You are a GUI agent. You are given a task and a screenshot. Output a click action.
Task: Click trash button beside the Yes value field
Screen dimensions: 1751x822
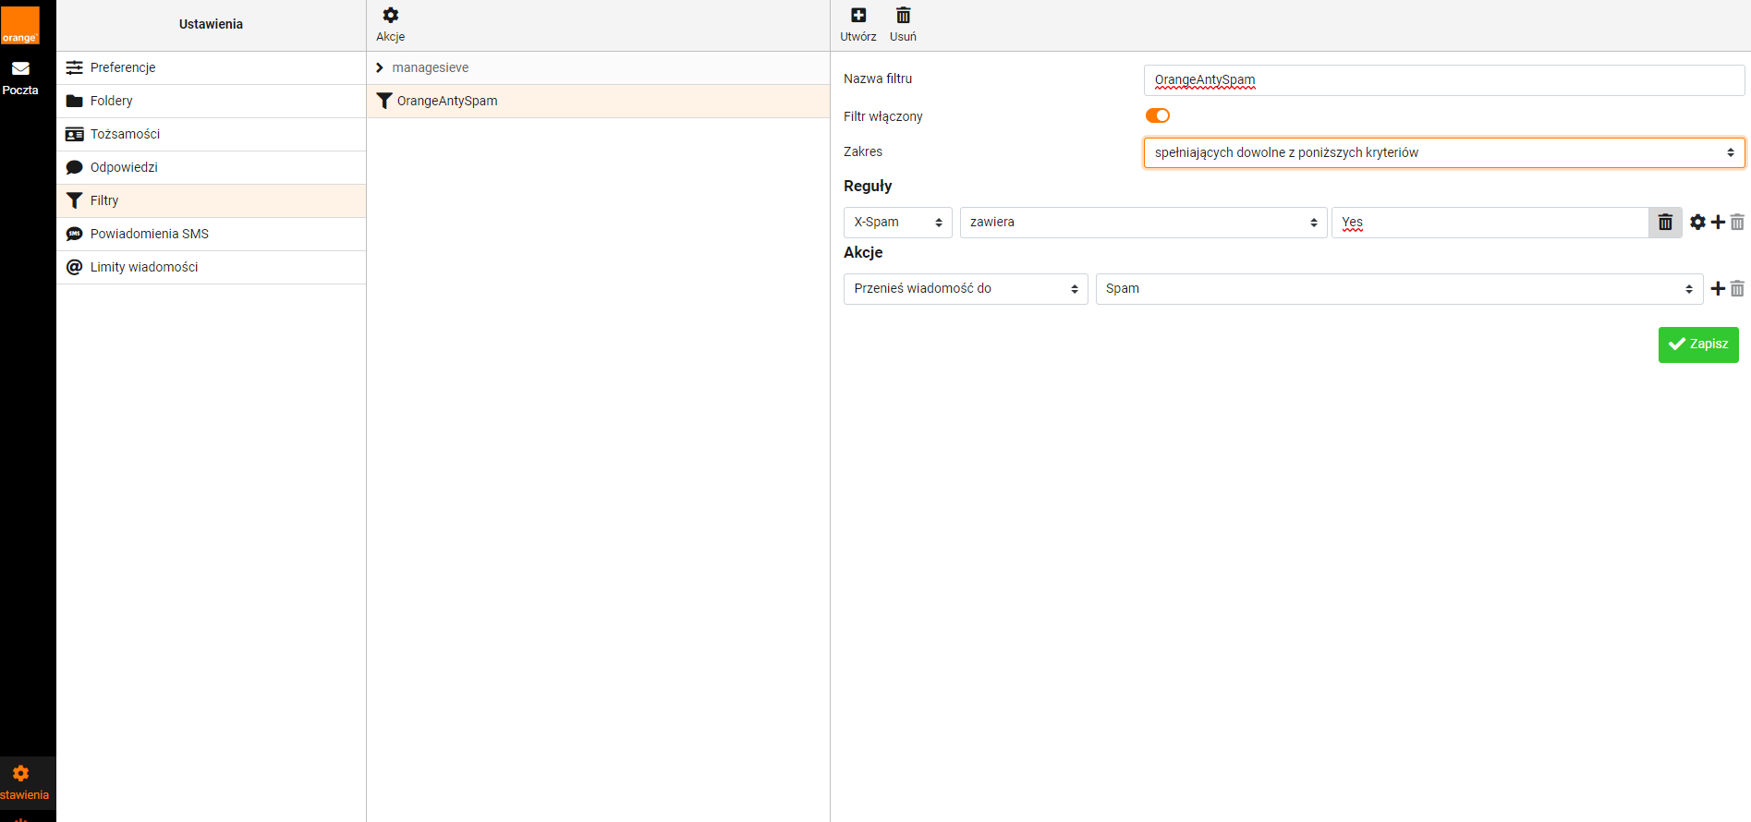pos(1665,223)
